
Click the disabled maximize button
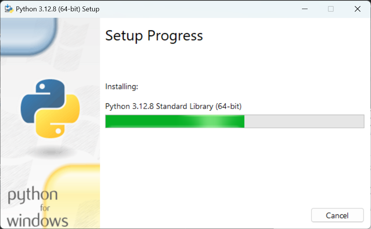coord(331,9)
